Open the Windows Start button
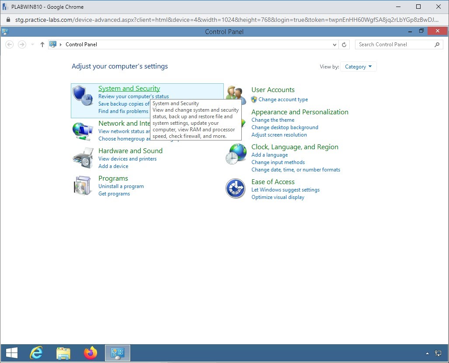The image size is (449, 363). (x=12, y=353)
